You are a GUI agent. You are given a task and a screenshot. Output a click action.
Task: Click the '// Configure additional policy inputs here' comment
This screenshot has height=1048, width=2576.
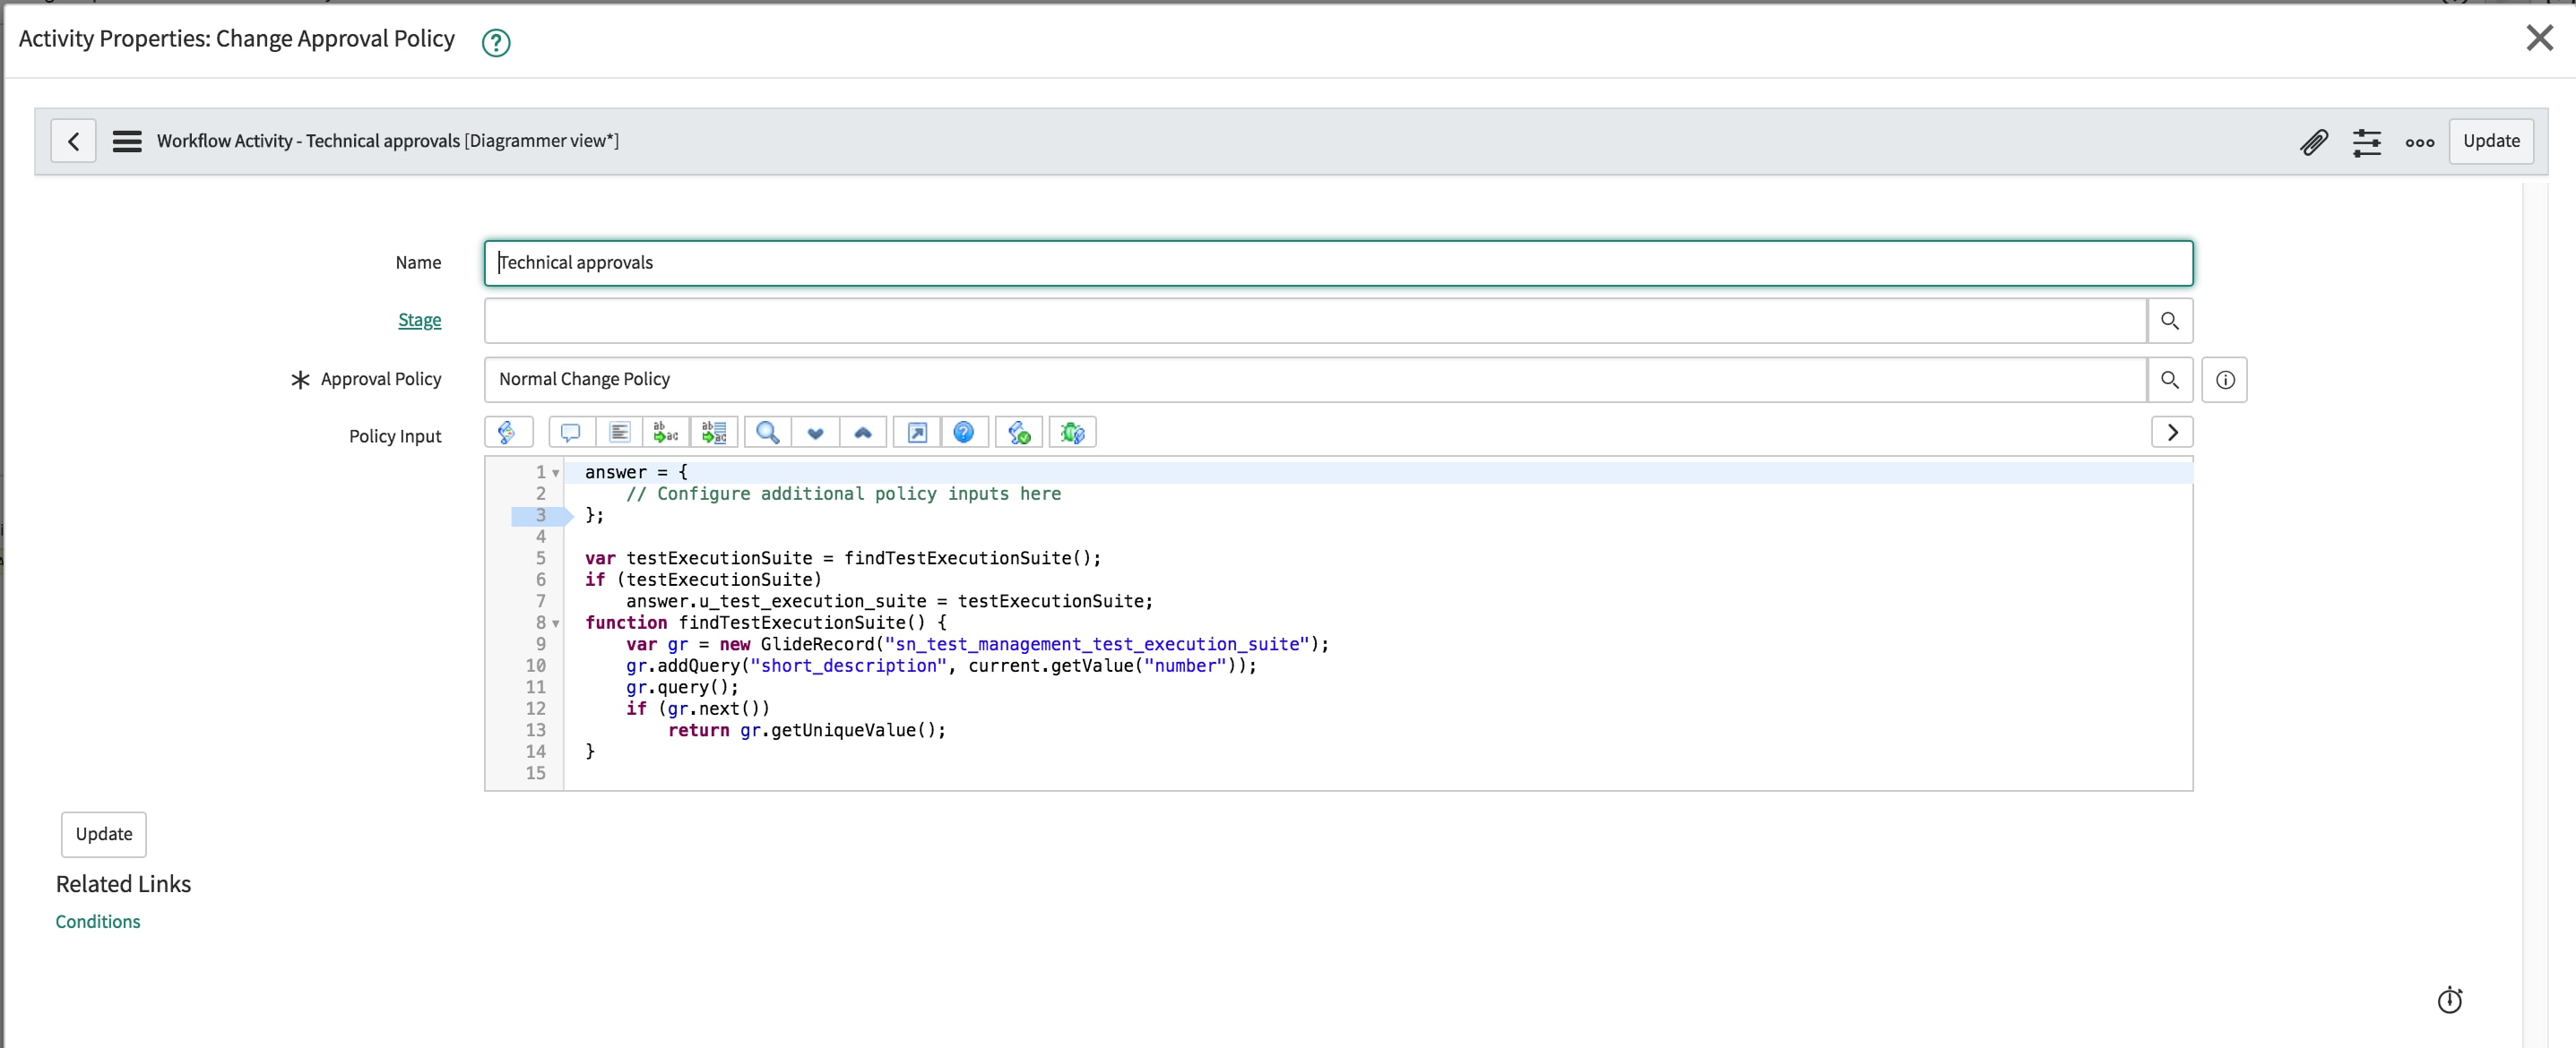pos(843,494)
